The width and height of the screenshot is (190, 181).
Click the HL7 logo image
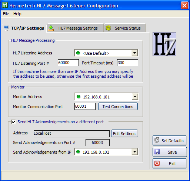pos(164,44)
